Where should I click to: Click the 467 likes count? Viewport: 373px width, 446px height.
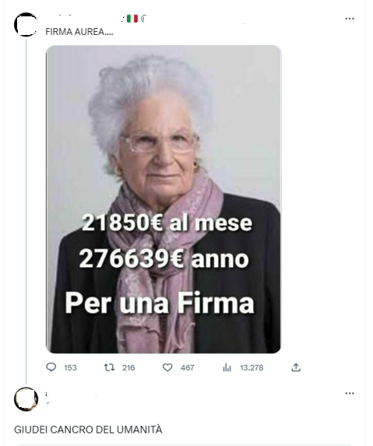point(187,368)
